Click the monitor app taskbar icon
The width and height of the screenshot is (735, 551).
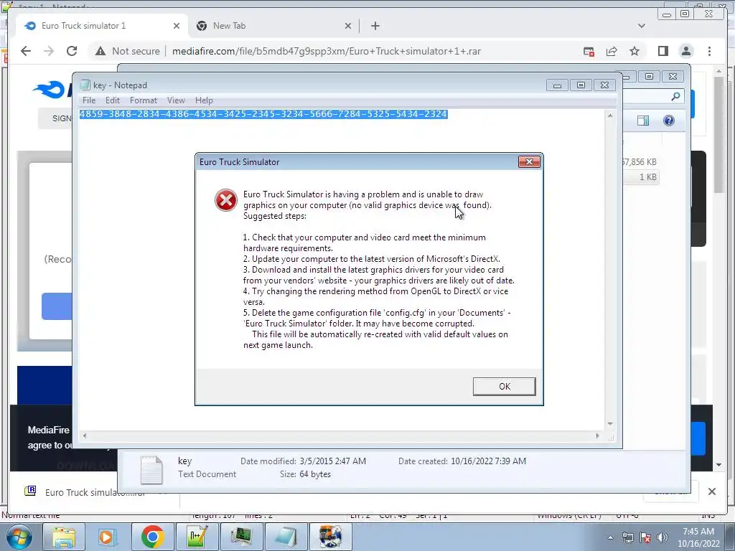[241, 537]
